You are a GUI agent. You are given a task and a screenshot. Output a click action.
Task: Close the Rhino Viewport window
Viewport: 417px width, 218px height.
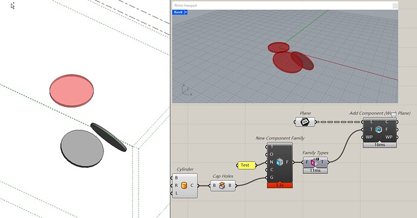395,5
